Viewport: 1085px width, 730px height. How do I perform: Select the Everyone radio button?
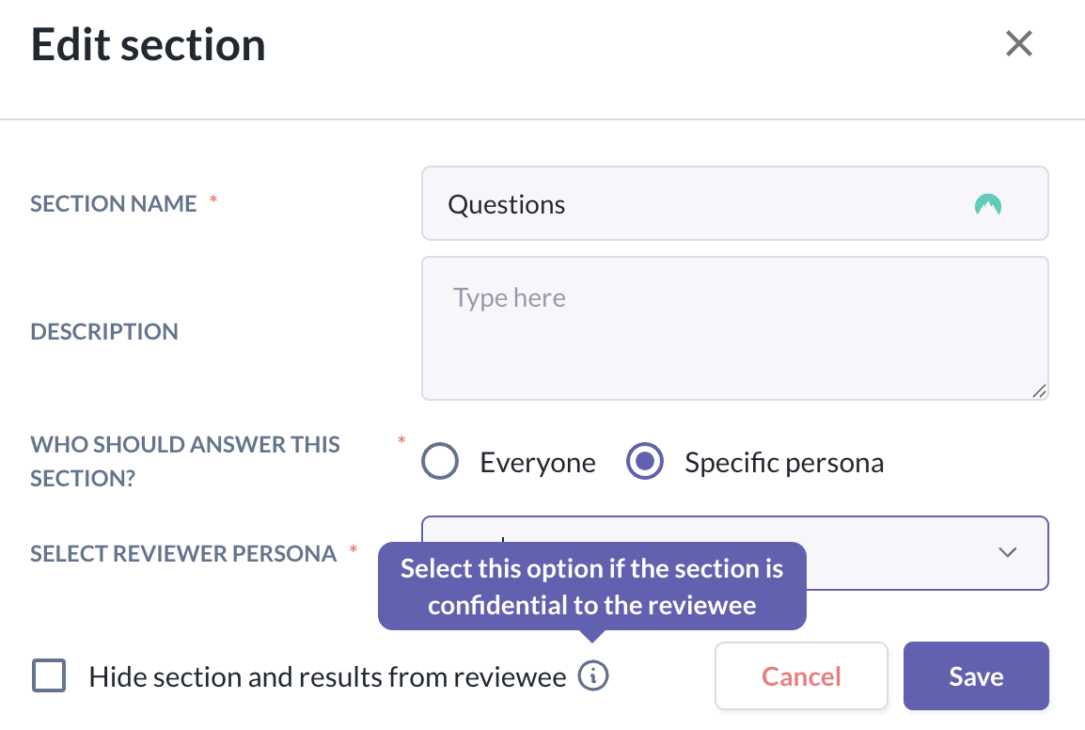click(440, 462)
